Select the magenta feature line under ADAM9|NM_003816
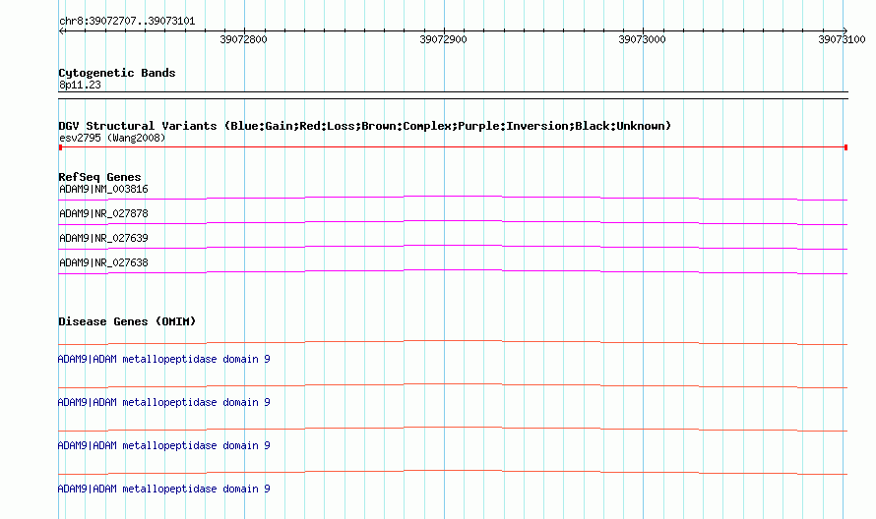Screen dimensions: 876x519 [x=453, y=198]
